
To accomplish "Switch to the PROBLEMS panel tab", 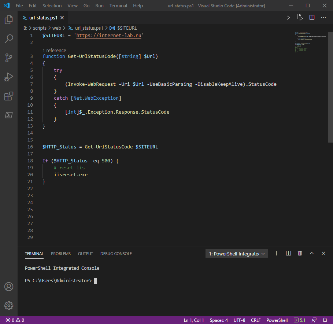I will point(61,254).
